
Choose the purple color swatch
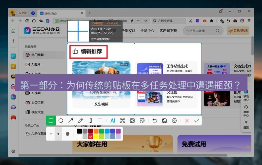coord(118,131)
